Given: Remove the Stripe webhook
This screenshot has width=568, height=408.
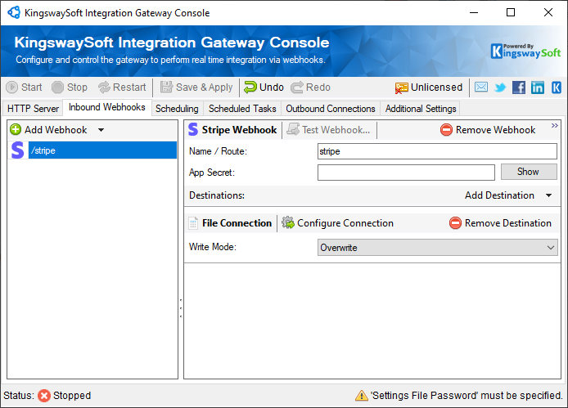Looking at the screenshot, I should [x=488, y=130].
